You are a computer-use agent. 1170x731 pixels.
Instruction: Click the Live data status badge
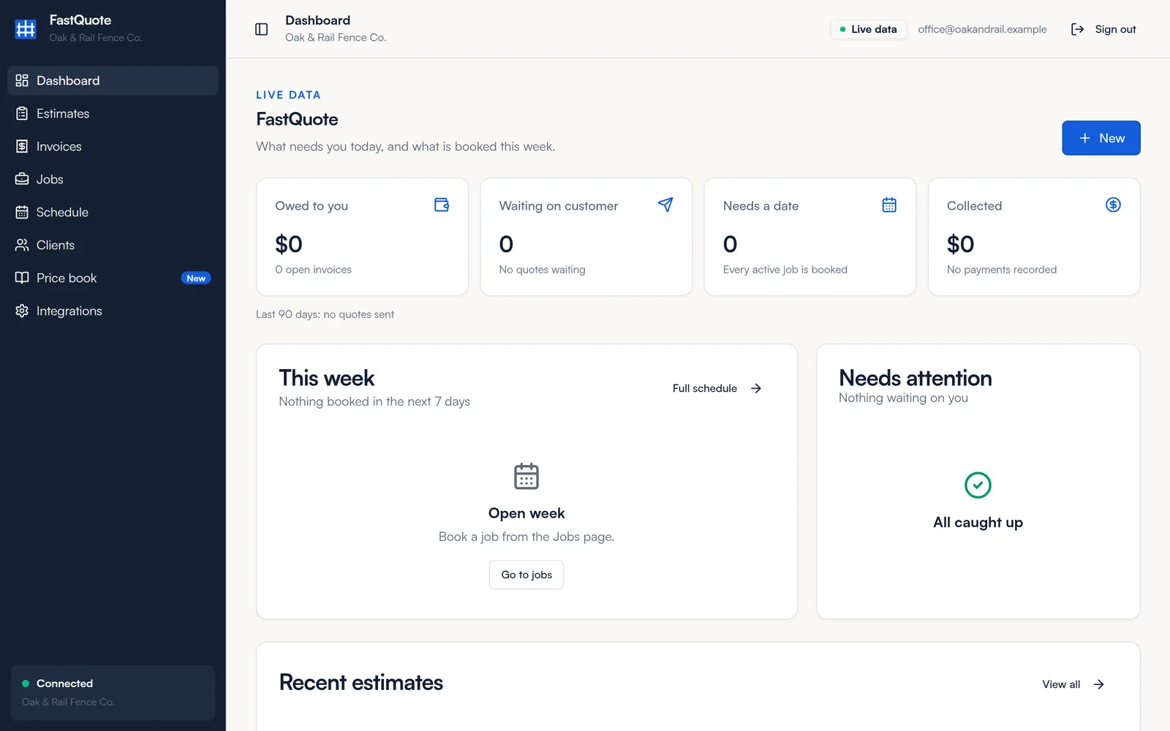point(868,29)
